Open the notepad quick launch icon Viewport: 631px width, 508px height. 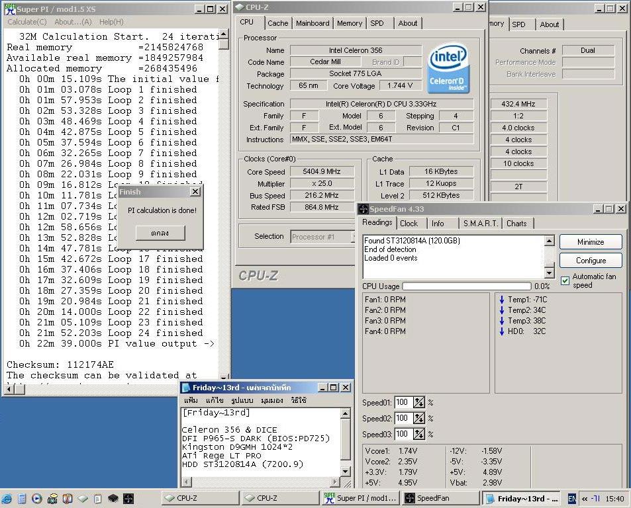98,499
